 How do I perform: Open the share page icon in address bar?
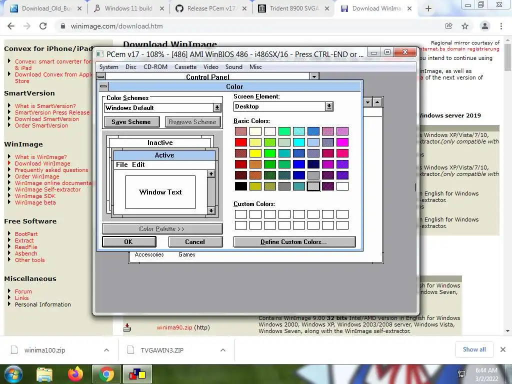point(448,26)
